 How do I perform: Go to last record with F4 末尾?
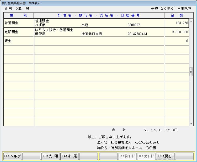tap(70, 156)
